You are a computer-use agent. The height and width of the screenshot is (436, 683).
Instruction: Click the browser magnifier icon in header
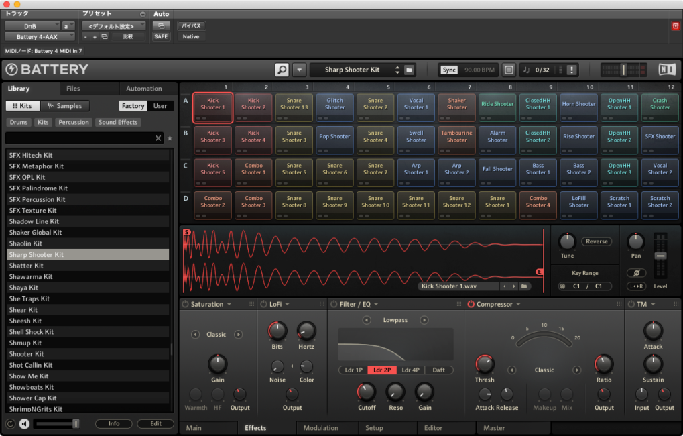tap(282, 70)
